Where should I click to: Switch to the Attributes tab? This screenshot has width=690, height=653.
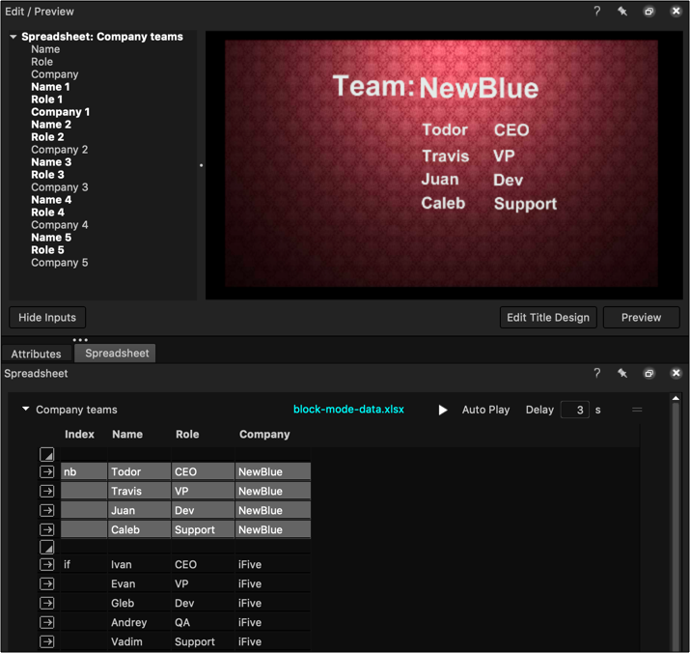tap(36, 354)
